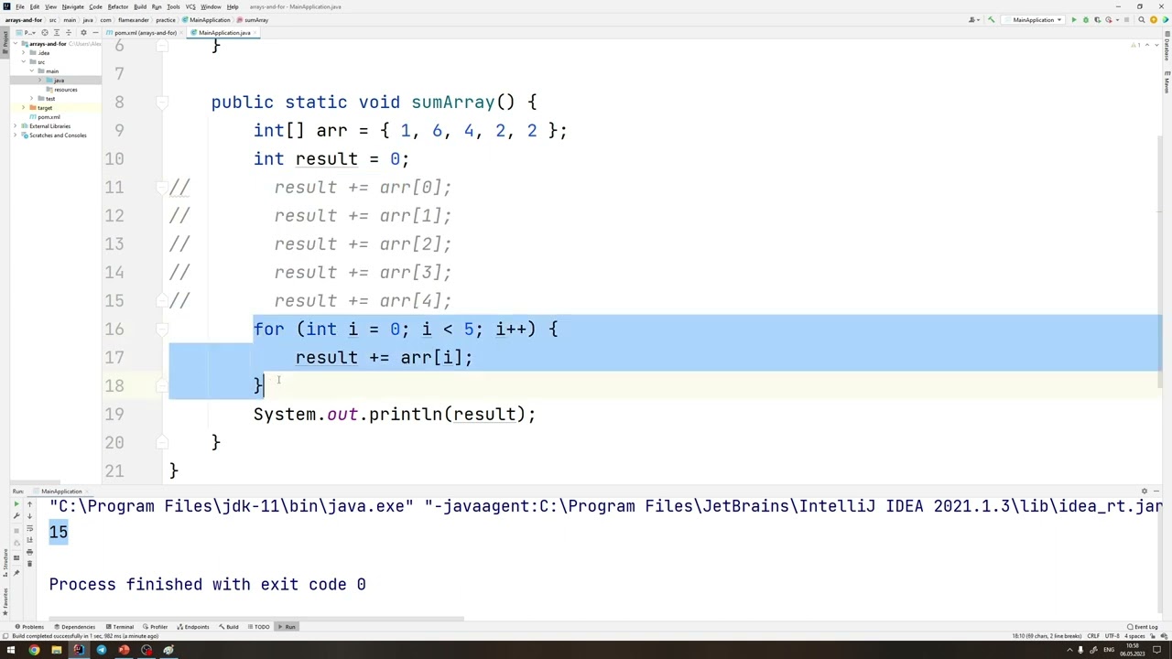Open Windows Start menu
1172x659 pixels.
click(x=11, y=651)
